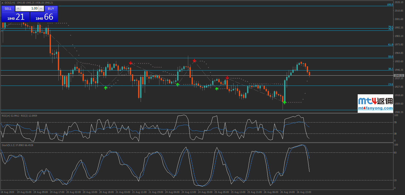Click the sell price 1940.21 tile
The image size is (405, 195).
[15, 17]
